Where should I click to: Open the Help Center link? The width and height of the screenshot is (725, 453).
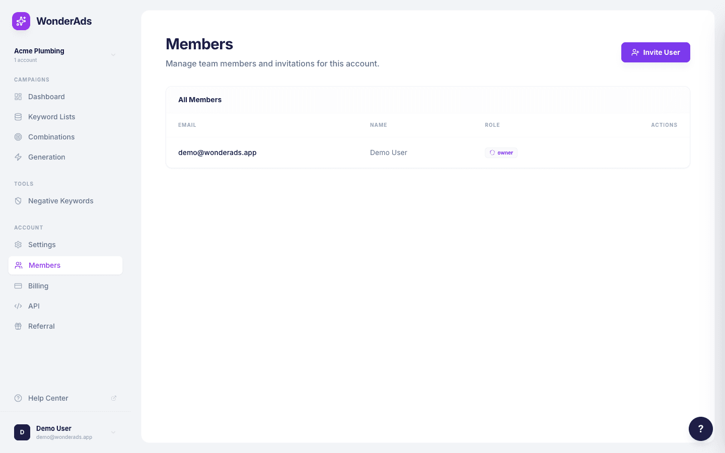[x=48, y=398]
